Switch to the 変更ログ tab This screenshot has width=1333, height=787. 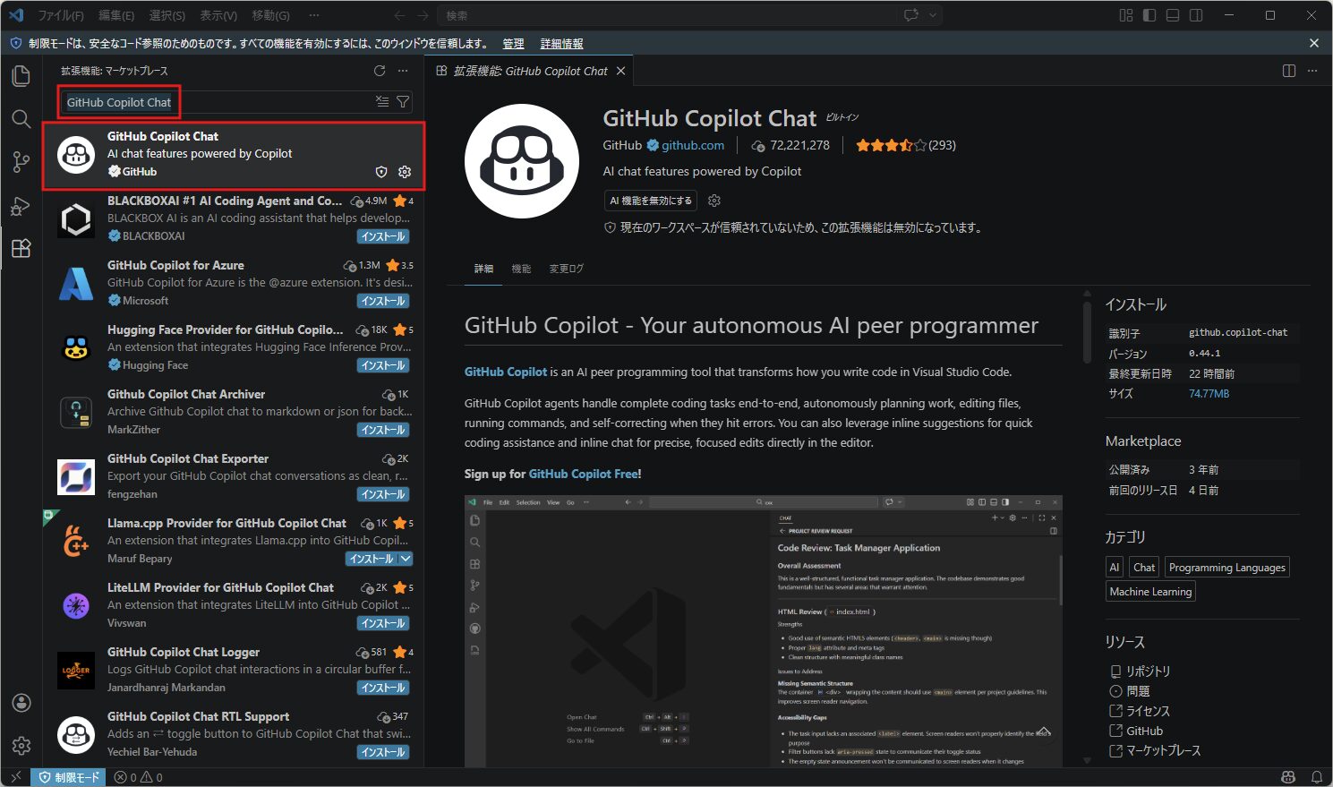tap(566, 269)
